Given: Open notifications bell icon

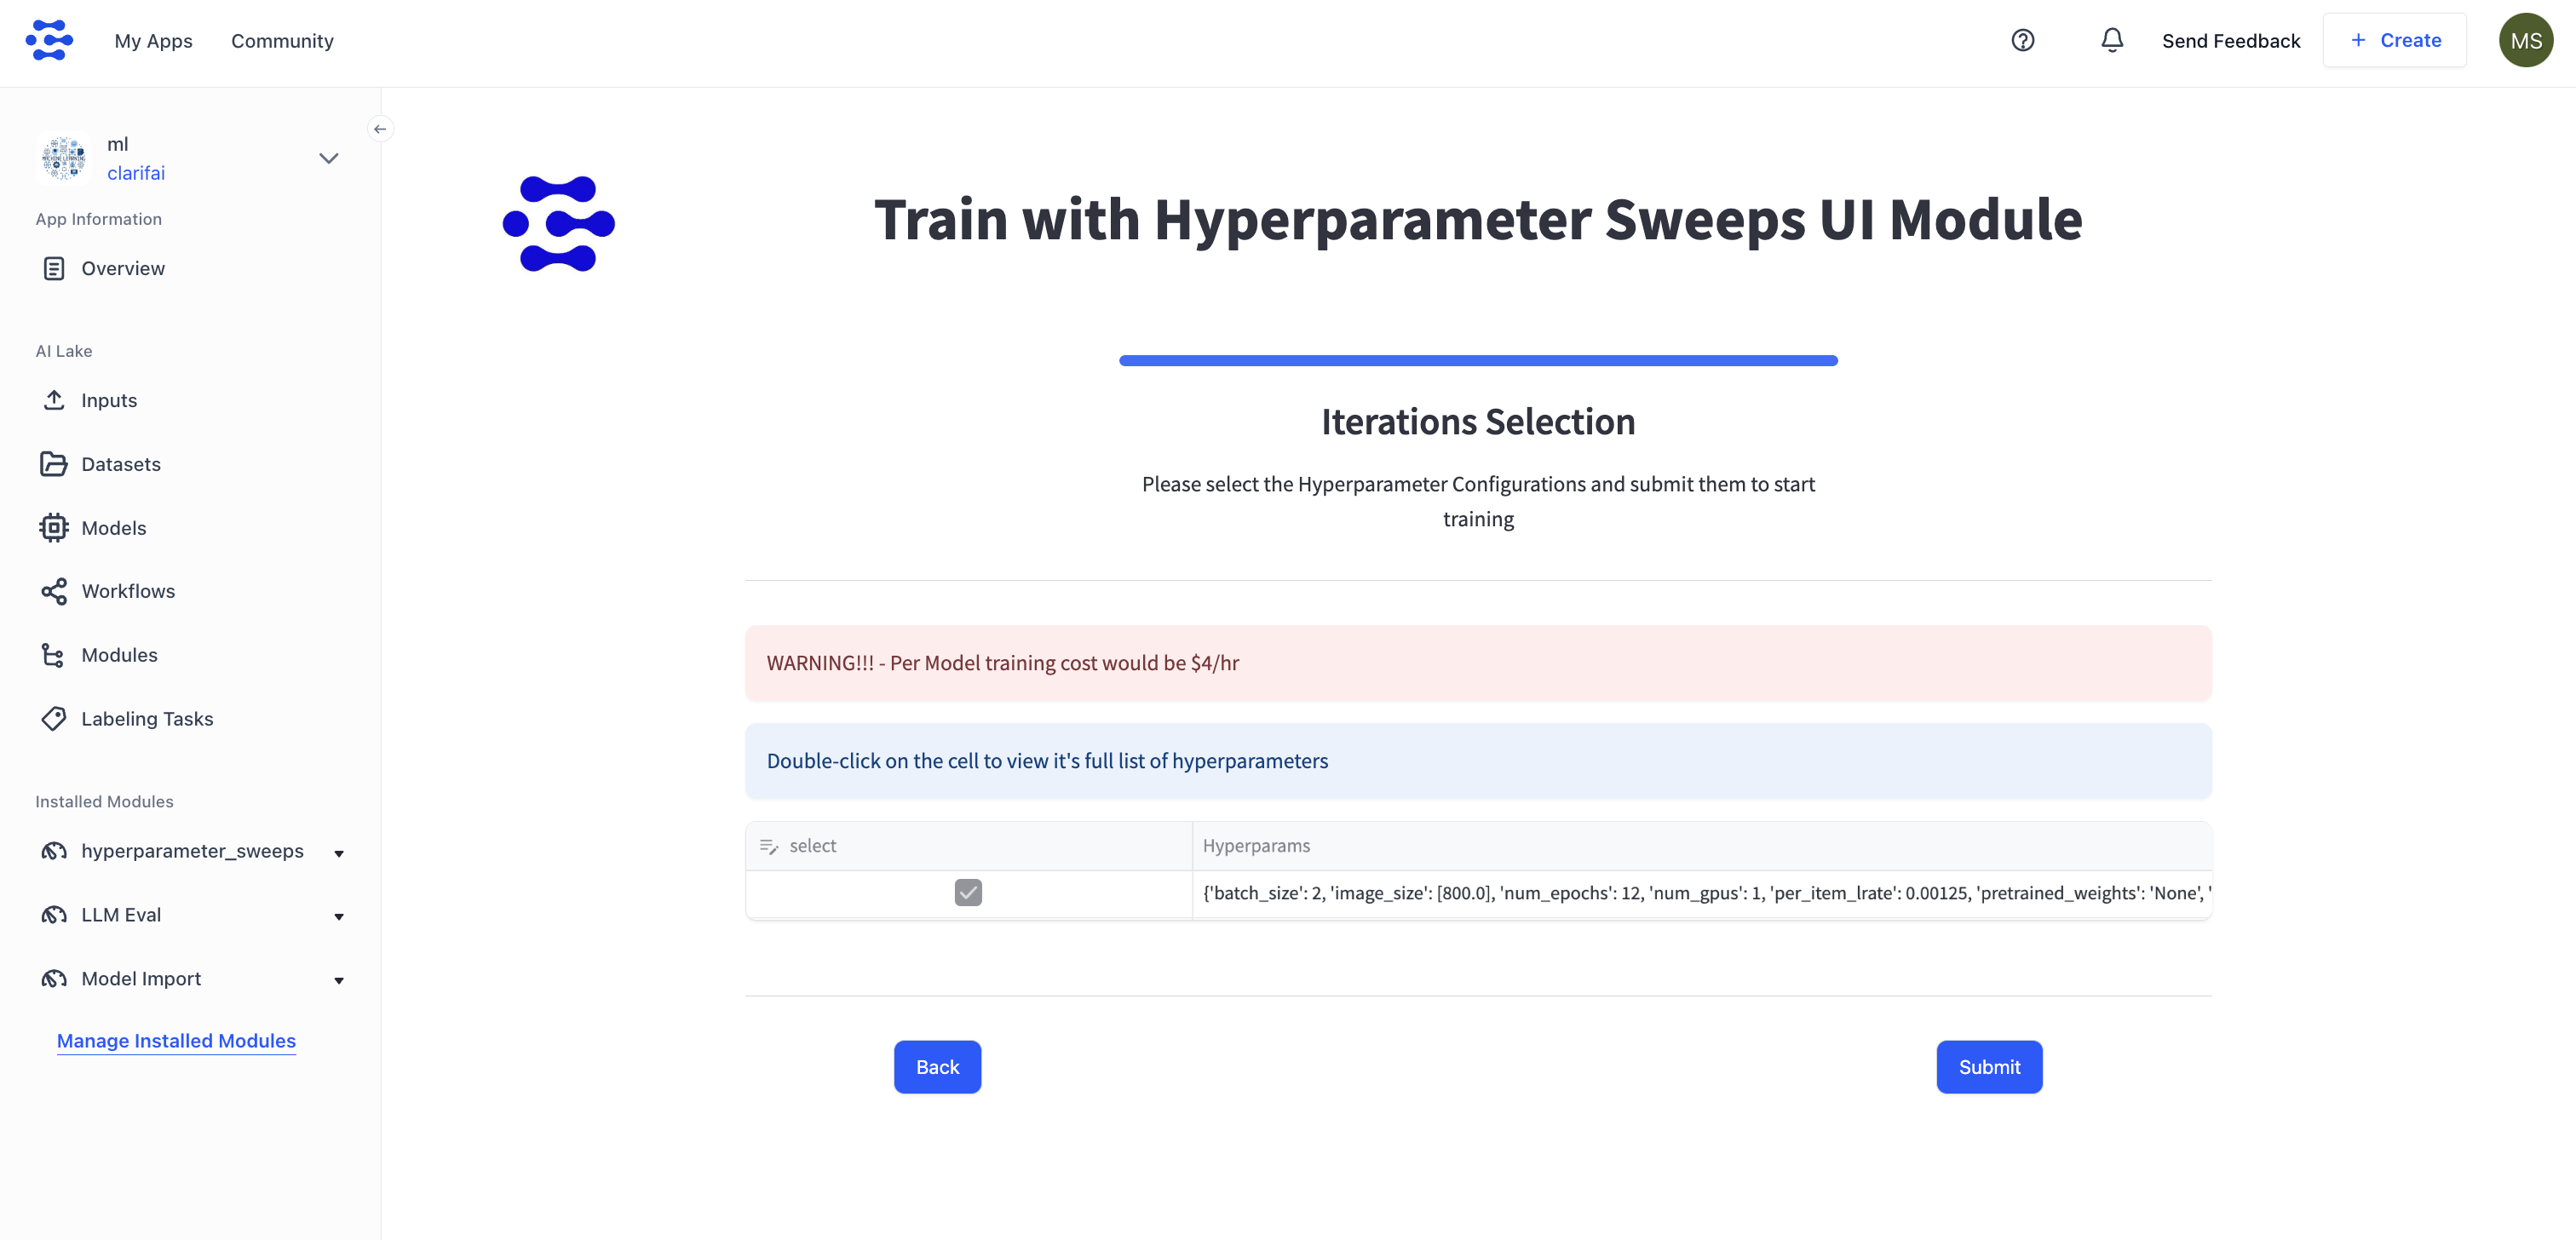Looking at the screenshot, I should click(x=2111, y=41).
